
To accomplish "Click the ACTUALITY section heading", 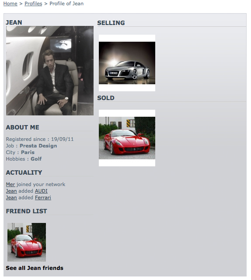I will point(24,172).
